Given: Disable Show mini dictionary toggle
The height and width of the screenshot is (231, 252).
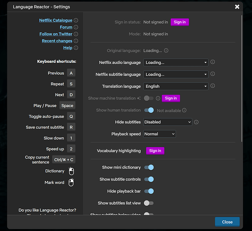Looking at the screenshot, I should pyautogui.click(x=149, y=167).
